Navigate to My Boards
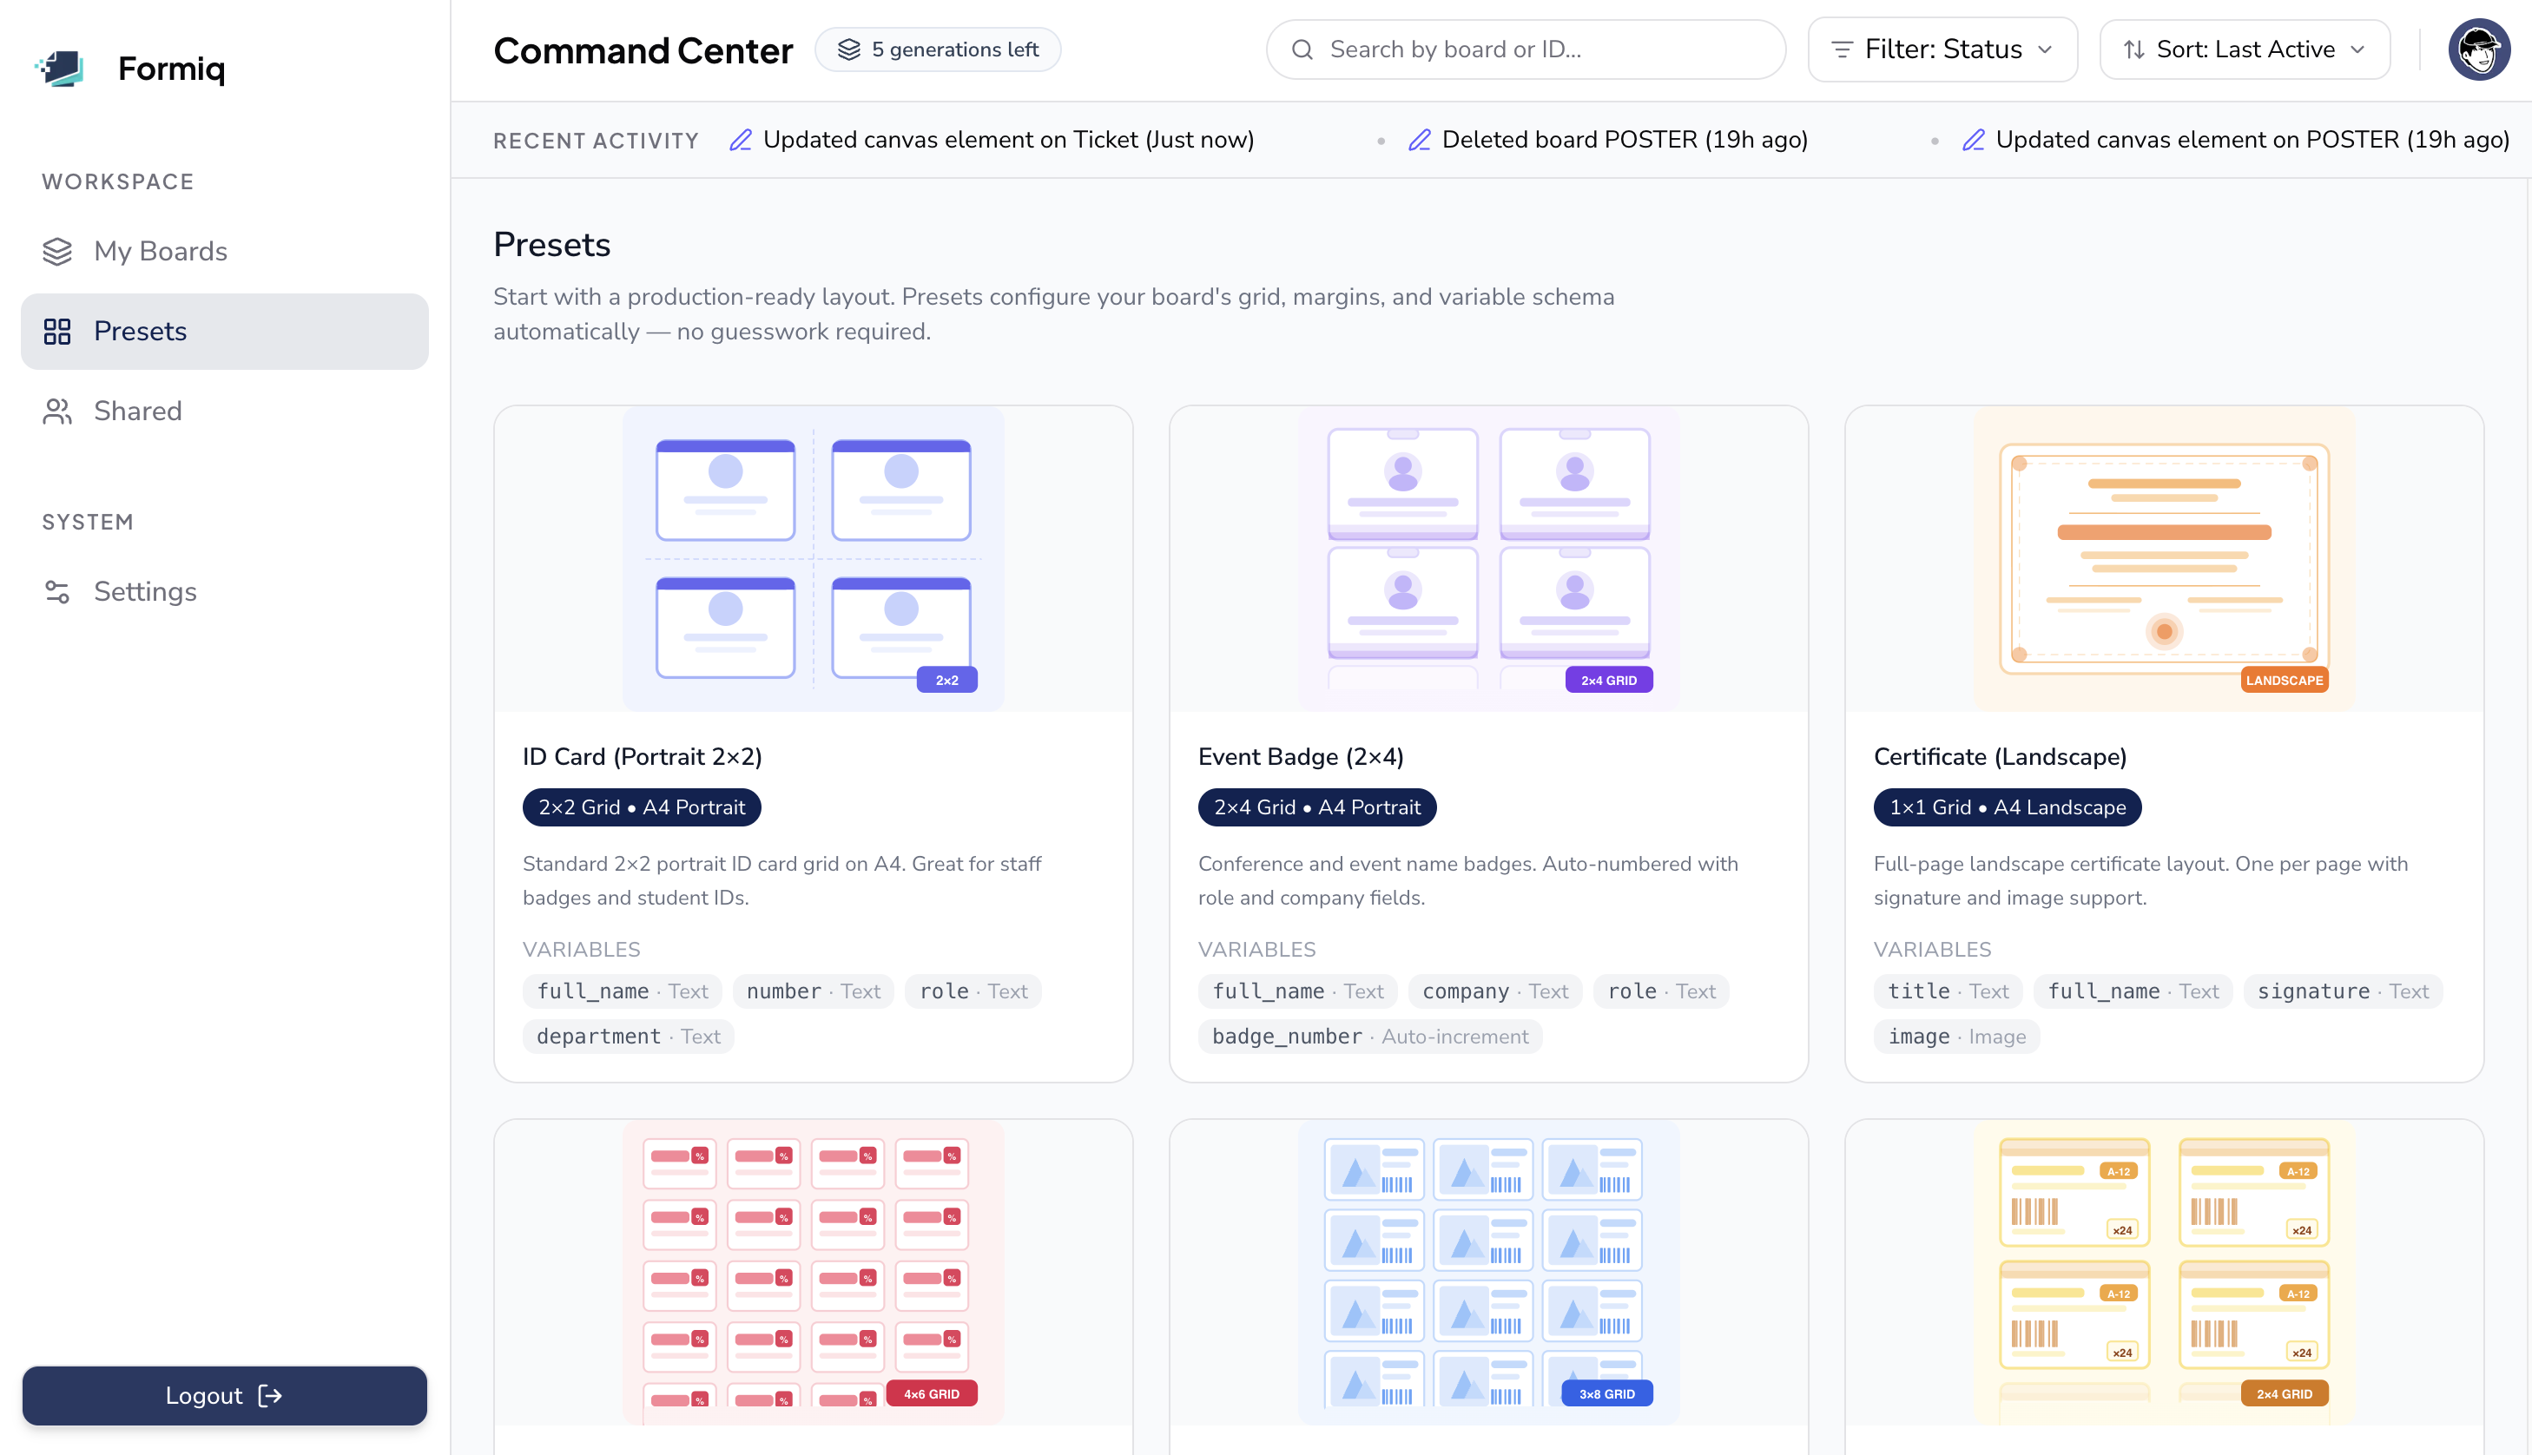The width and height of the screenshot is (2532, 1455). (160, 251)
